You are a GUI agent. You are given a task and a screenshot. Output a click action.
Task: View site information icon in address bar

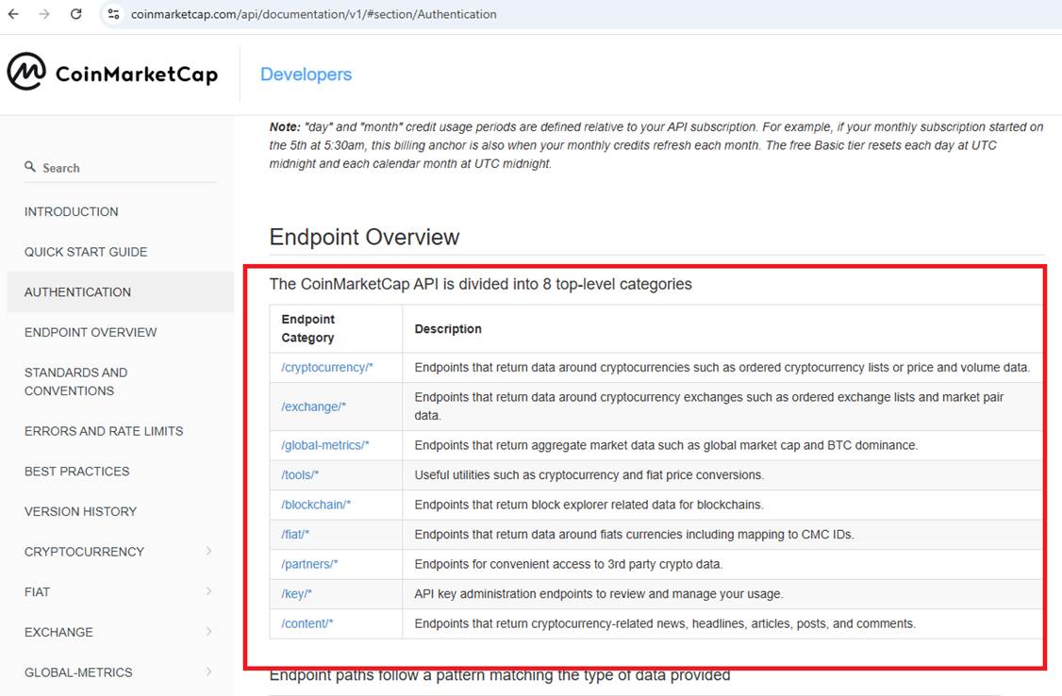[113, 14]
